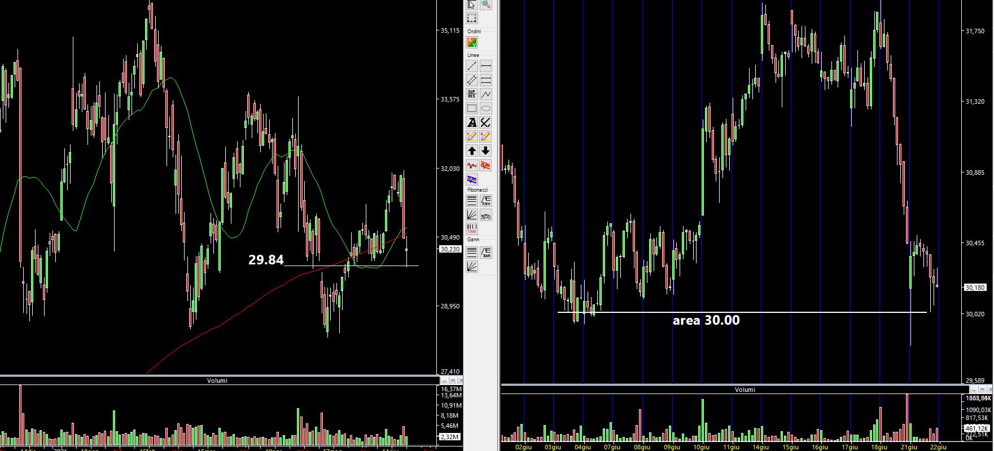Click the SUP/RES support resistance tool
Image resolution: width=994 pixels, height=451 pixels.
pos(472,94)
